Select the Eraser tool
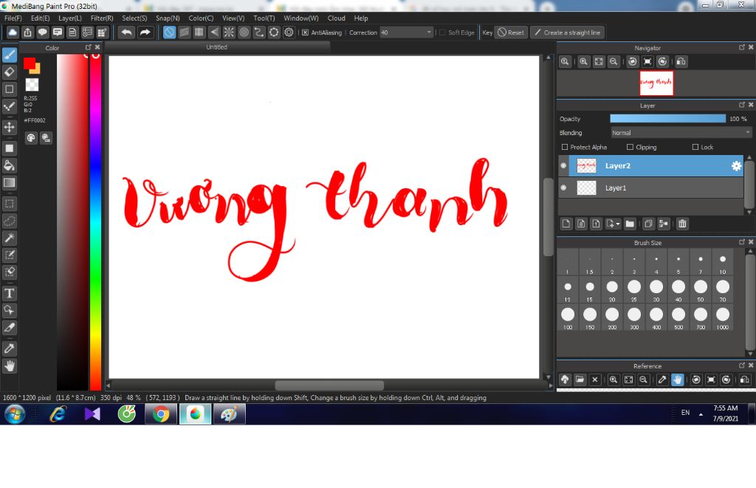Image resolution: width=756 pixels, height=488 pixels. pyautogui.click(x=9, y=72)
